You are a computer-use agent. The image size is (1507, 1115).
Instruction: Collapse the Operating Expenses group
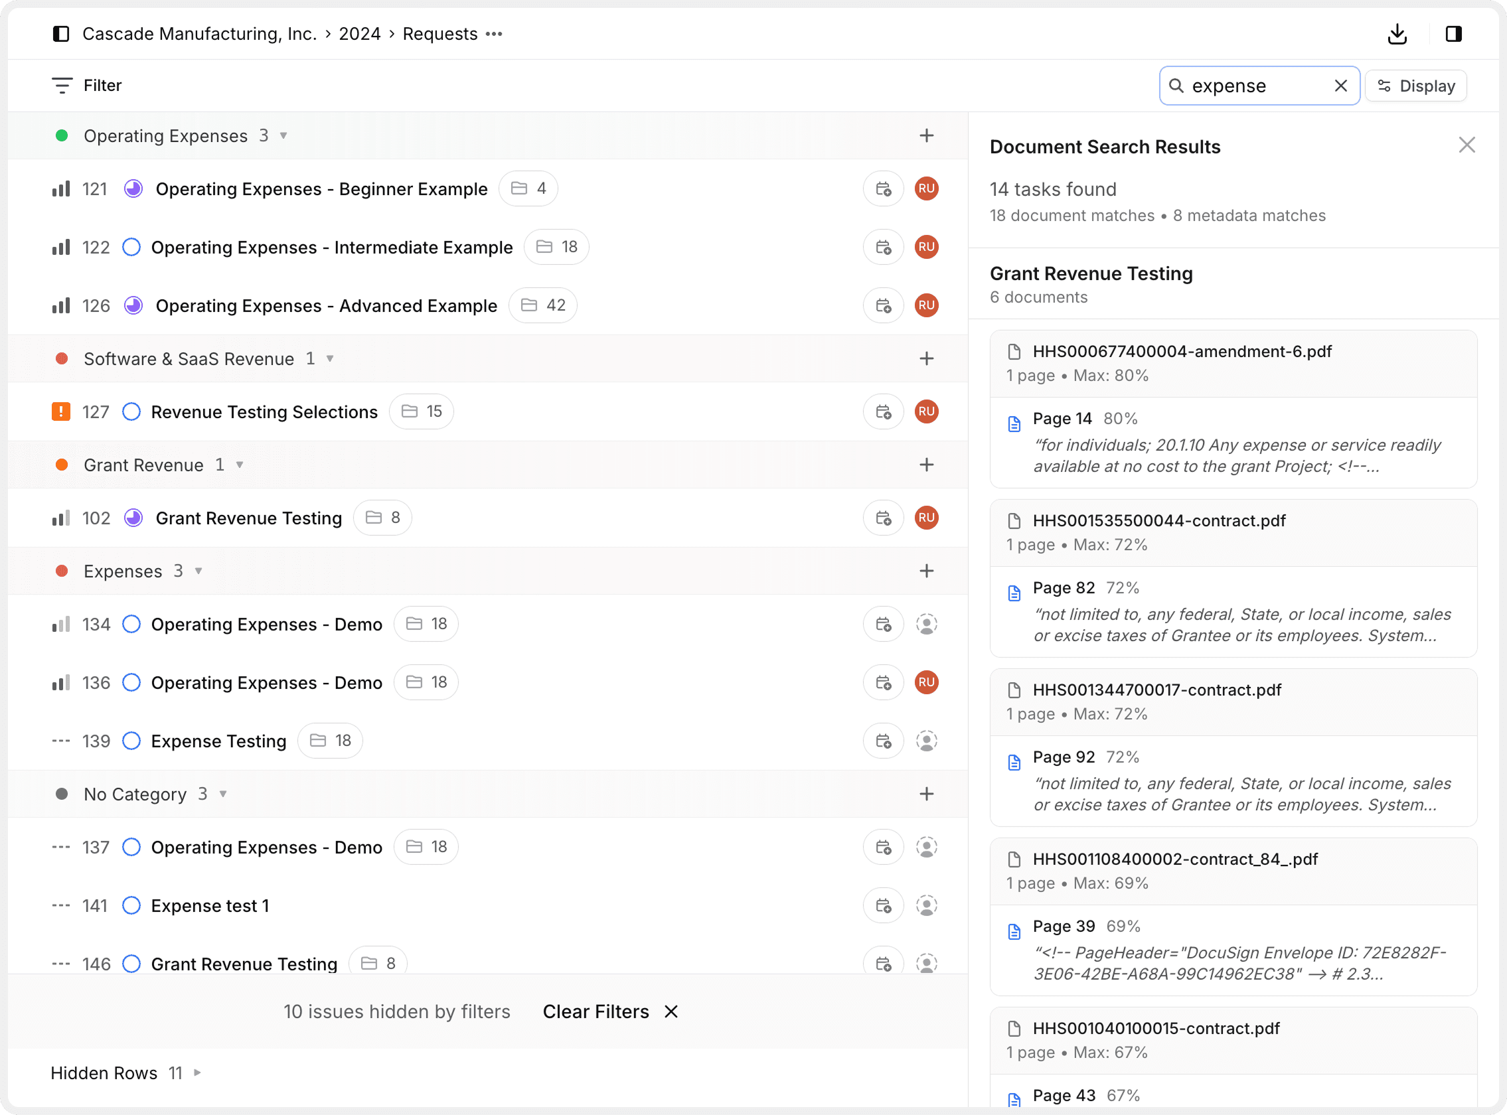pos(283,135)
